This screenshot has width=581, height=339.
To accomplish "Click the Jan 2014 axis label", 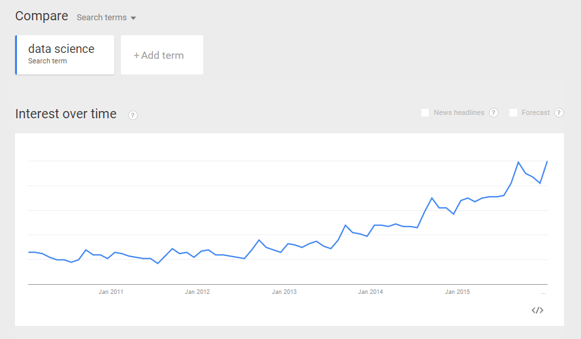I will click(371, 292).
